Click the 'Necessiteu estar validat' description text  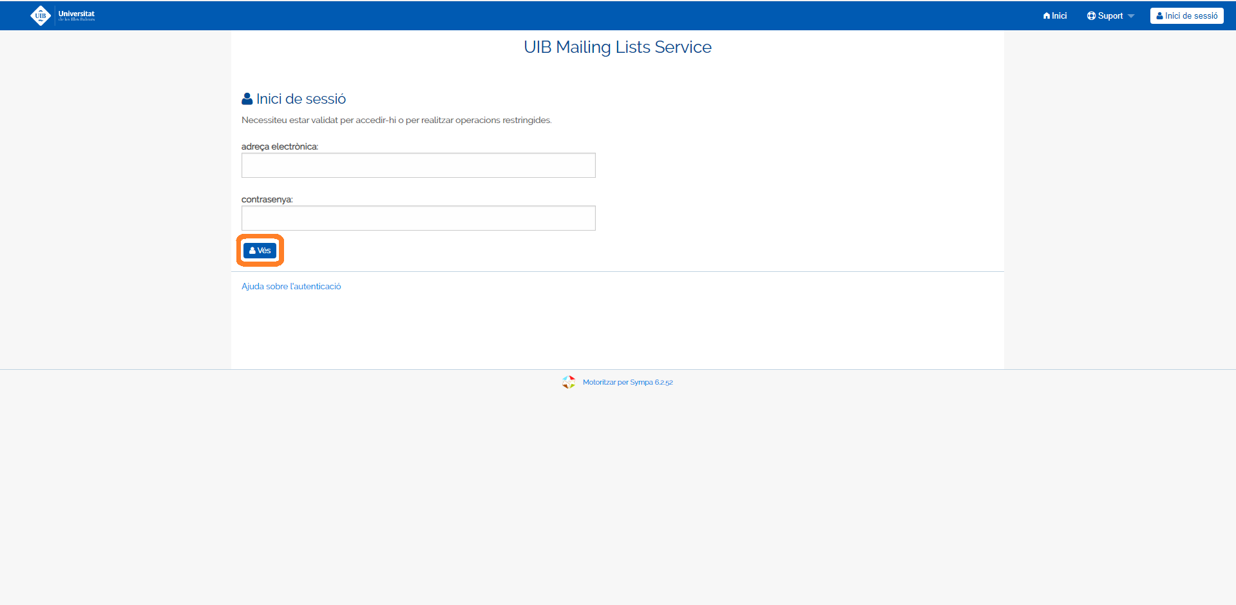point(397,120)
